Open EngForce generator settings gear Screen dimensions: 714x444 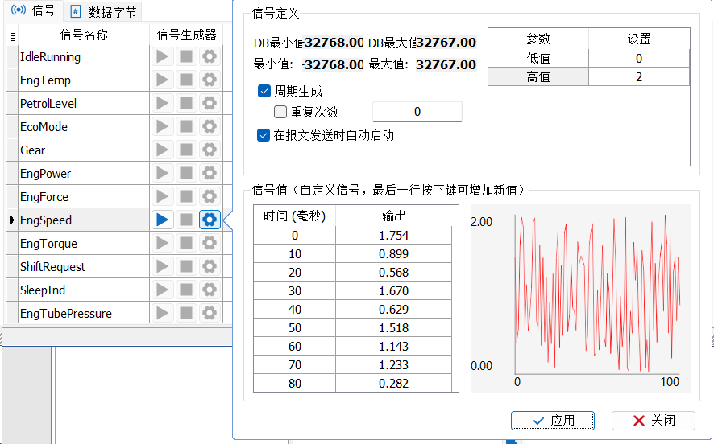(210, 196)
